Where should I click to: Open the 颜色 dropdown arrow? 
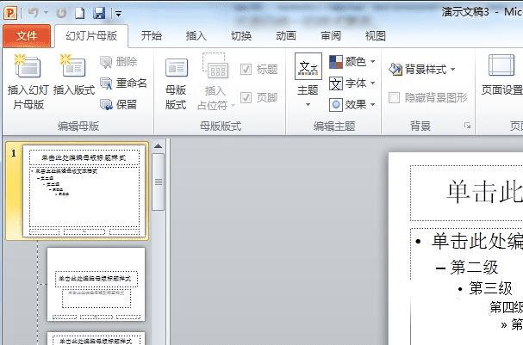pos(373,61)
